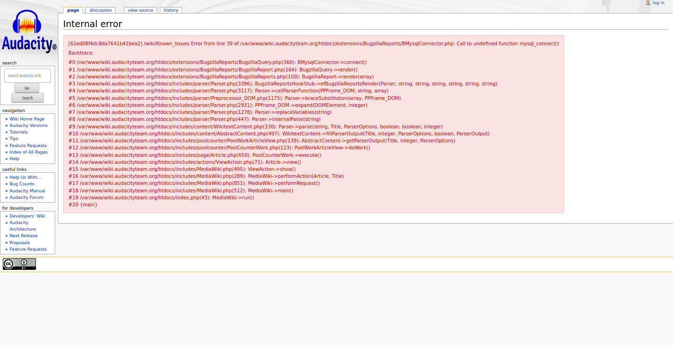Click backtrace line #10 fillParserOutput
The width and height of the screenshot is (673, 345).
(x=279, y=134)
